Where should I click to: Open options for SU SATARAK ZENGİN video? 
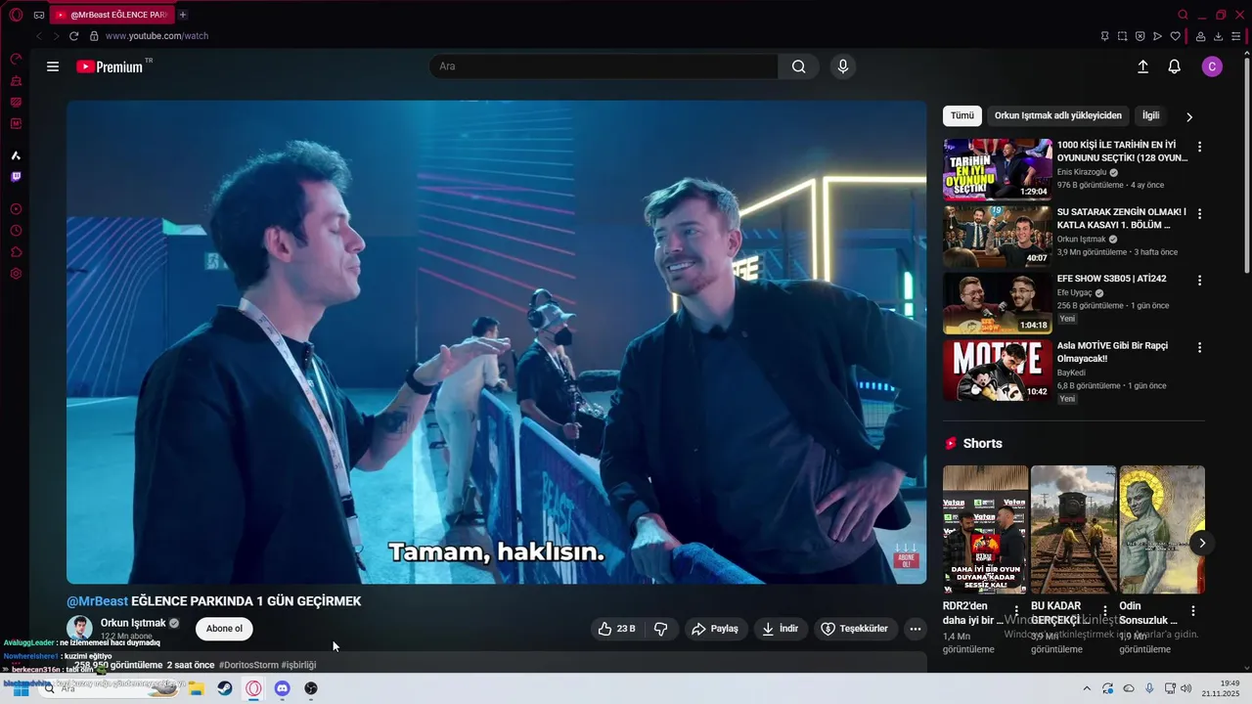click(1200, 213)
